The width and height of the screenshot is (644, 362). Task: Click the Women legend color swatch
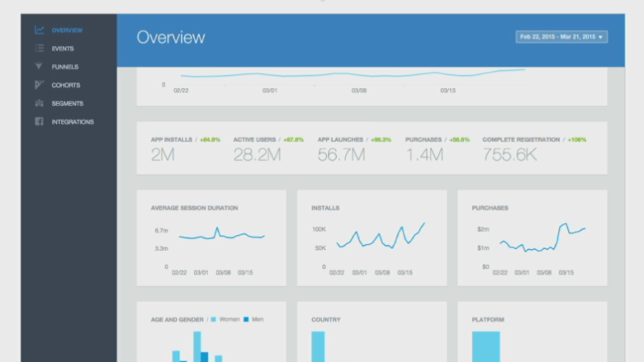(x=213, y=319)
